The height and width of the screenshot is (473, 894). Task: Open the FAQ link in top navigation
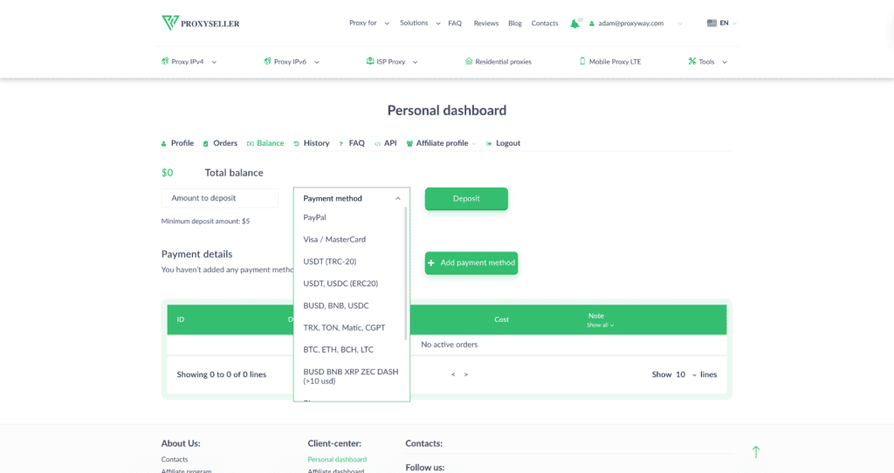point(455,24)
